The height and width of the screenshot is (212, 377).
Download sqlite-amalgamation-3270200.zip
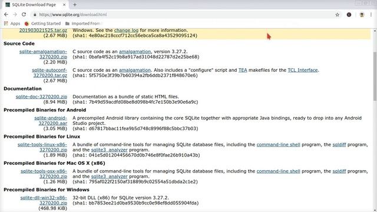coord(43,54)
